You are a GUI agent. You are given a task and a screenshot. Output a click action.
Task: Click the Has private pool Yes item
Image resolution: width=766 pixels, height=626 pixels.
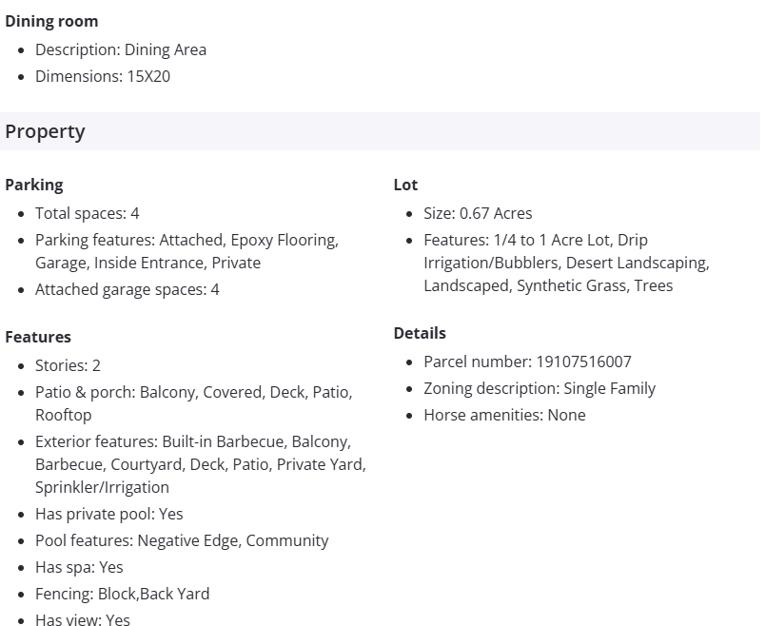(x=109, y=514)
